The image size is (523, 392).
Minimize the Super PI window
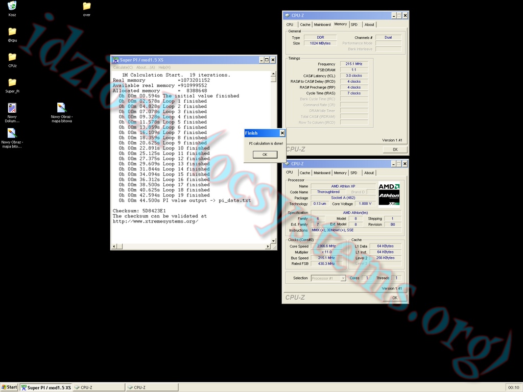pos(261,60)
